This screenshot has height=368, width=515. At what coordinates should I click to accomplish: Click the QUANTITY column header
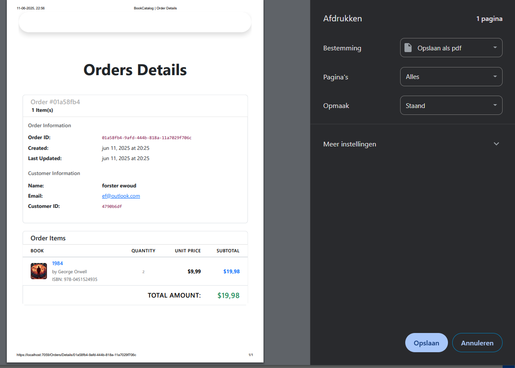[143, 251]
